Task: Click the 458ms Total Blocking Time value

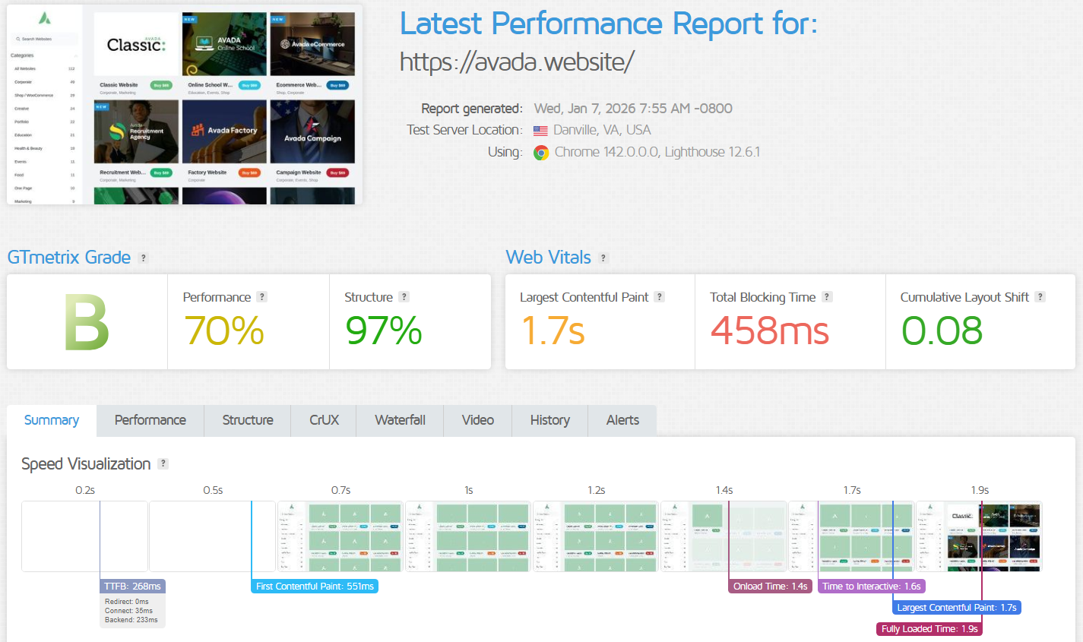Action: 770,331
